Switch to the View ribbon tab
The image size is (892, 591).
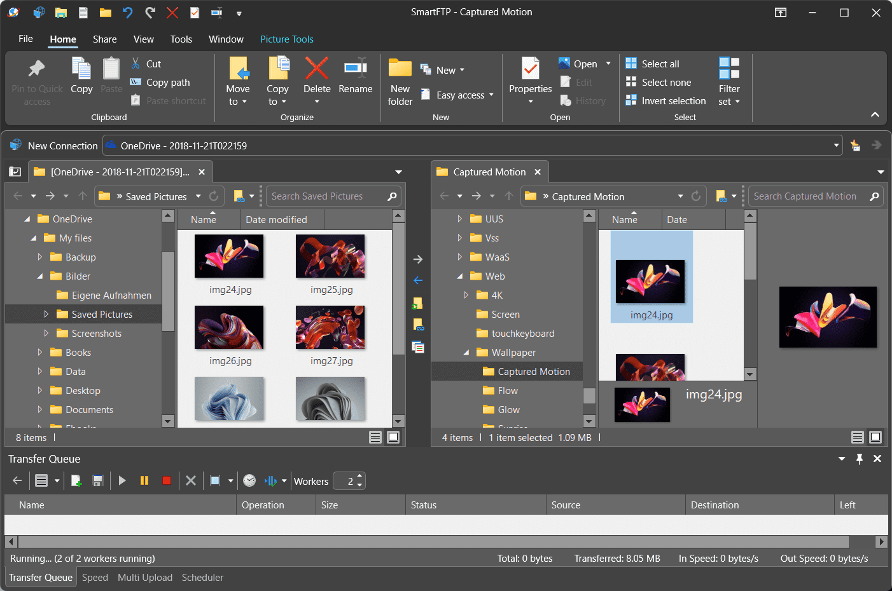click(x=144, y=39)
